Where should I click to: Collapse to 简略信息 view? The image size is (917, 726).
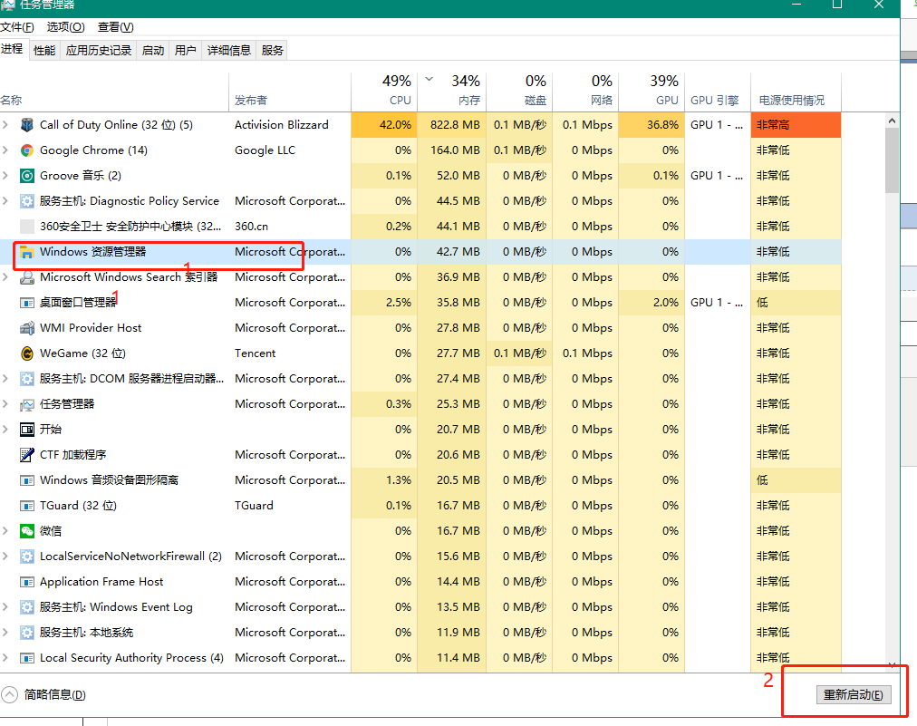(x=43, y=695)
